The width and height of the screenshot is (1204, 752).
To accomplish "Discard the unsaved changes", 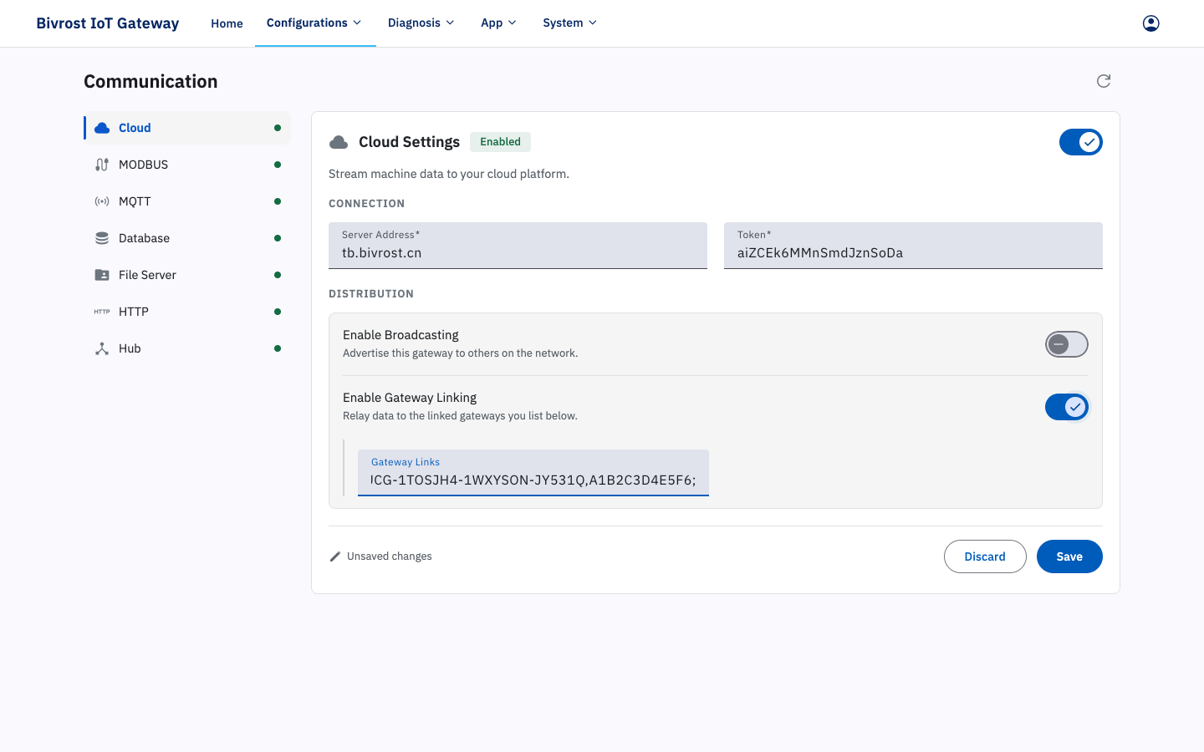I will pyautogui.click(x=985, y=556).
